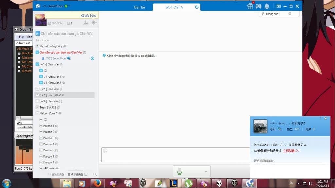Open File menu in Dido player window

point(21,37)
